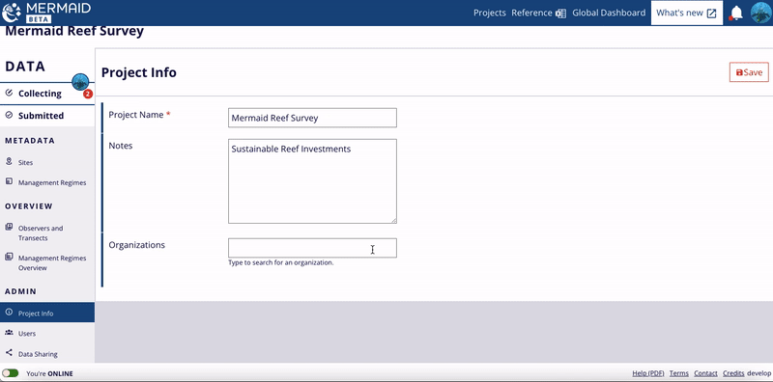The height and width of the screenshot is (382, 773).
Task: Click the 'You're ONLINE' status text
Action: click(x=50, y=373)
